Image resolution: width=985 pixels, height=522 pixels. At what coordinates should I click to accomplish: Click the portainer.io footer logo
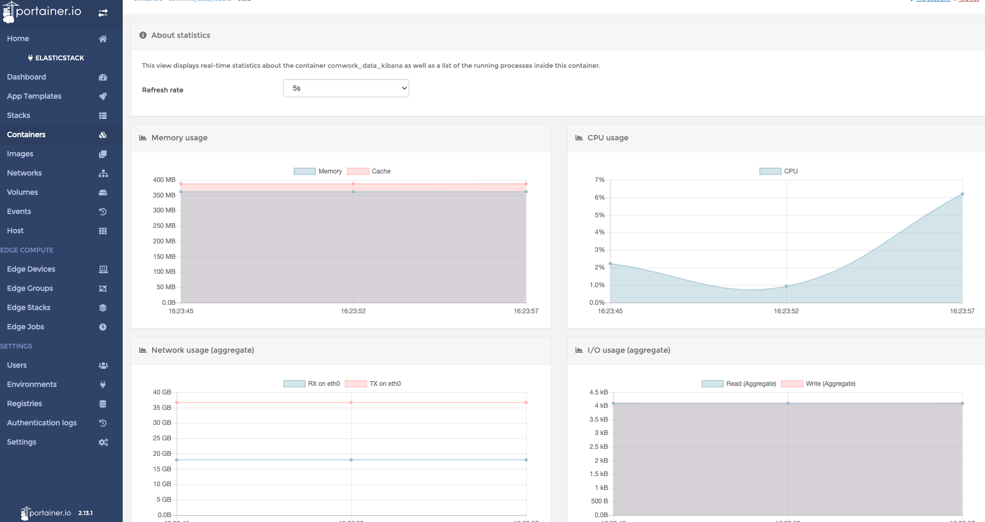[x=46, y=513]
